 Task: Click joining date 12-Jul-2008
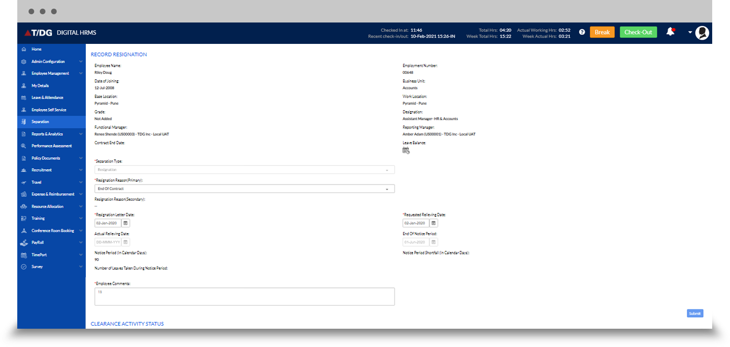pyautogui.click(x=104, y=88)
